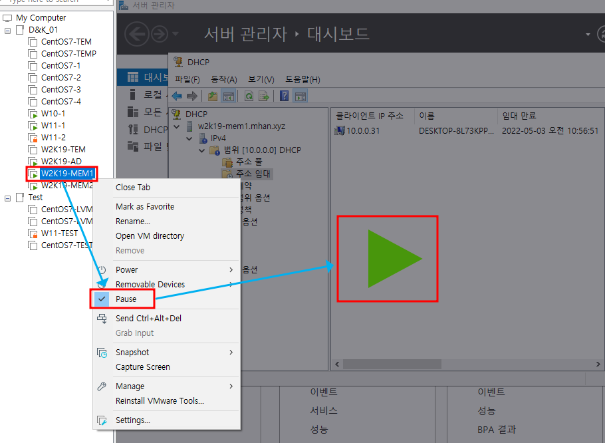Click the show/hide console tree toolbar icon
Screen dimensions: 605x443
(228, 96)
